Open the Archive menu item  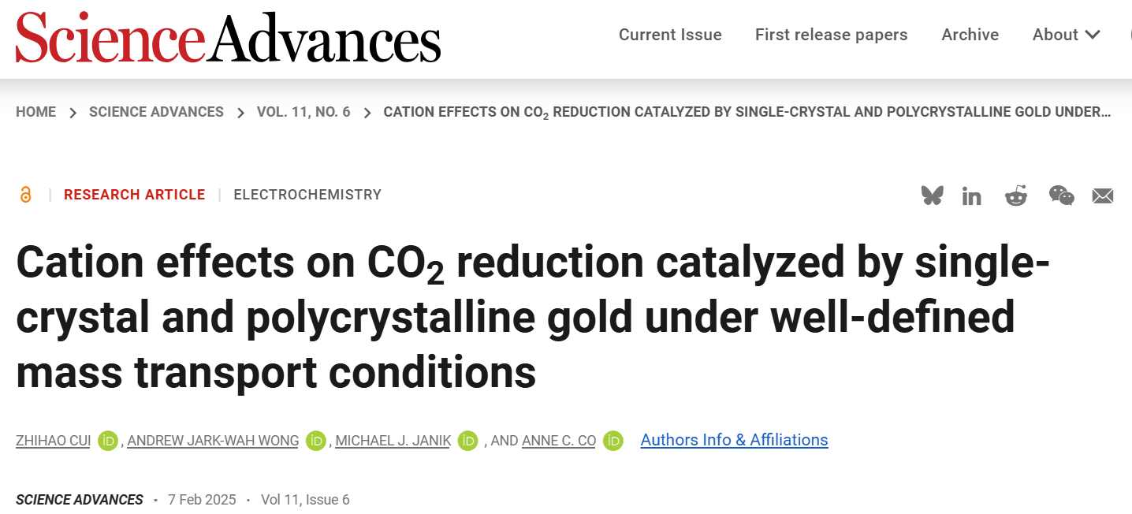click(970, 35)
